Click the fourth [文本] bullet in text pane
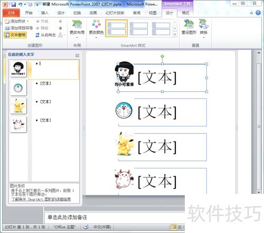264x233 pixels. (45, 120)
